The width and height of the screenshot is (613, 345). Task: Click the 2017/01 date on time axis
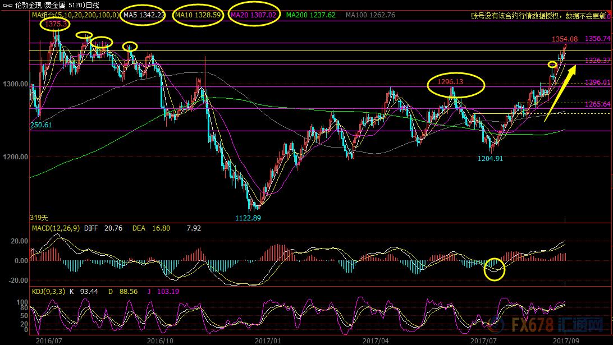(268, 340)
